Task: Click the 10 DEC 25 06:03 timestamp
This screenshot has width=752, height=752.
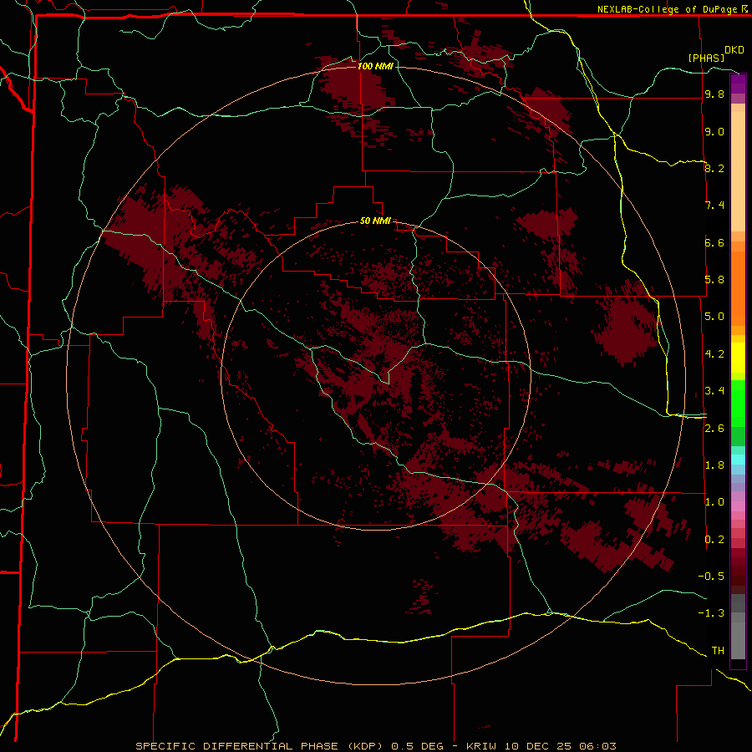Action: click(x=561, y=746)
